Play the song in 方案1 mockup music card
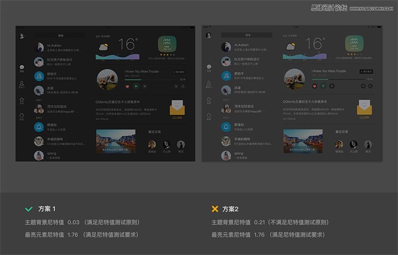Screen dimensions: 398x255 coord(136,86)
